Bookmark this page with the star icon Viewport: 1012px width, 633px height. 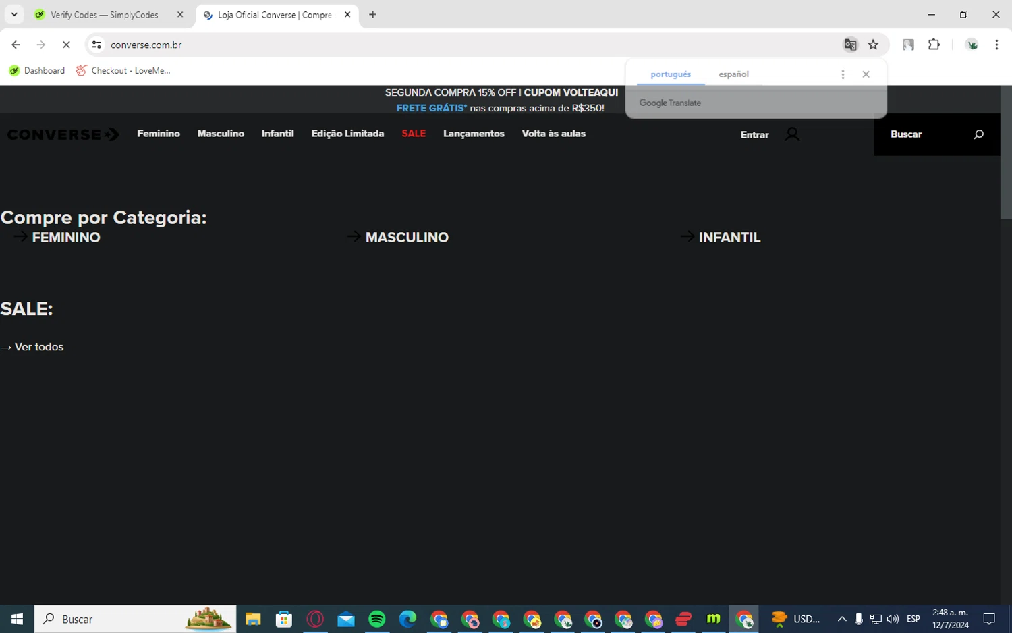874,45
